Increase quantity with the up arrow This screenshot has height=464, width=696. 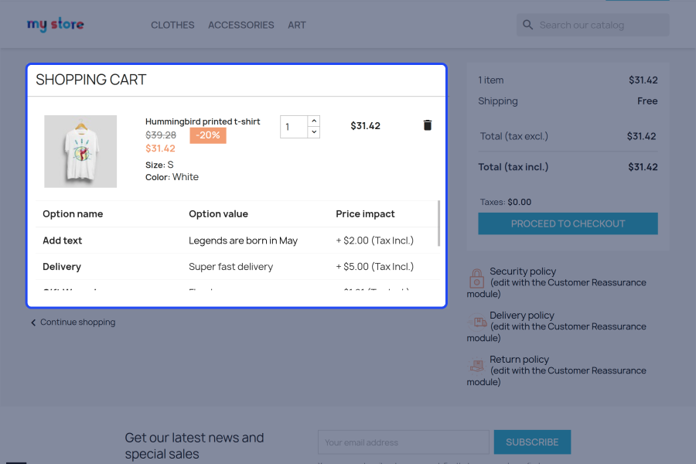tap(314, 121)
